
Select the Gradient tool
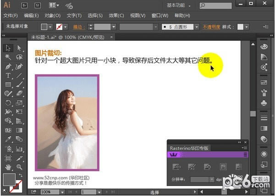click(x=19, y=130)
